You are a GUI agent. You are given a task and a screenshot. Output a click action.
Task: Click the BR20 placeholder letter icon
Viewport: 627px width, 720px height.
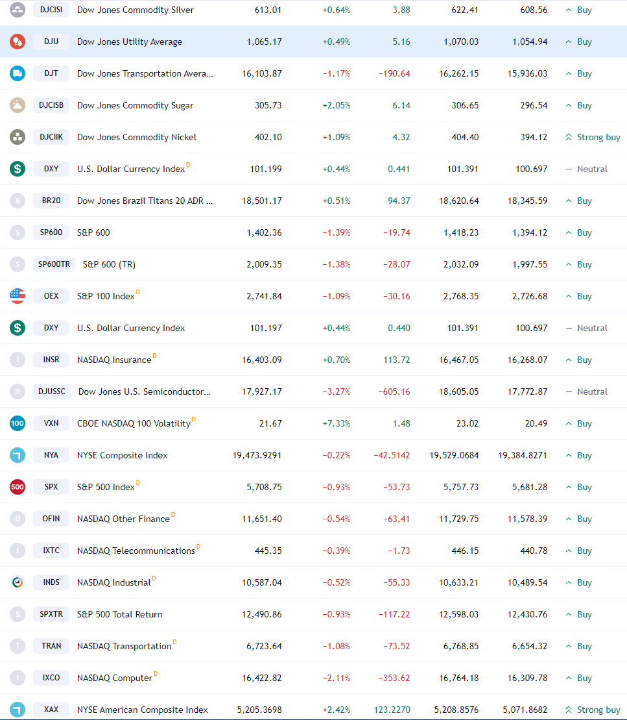coord(18,201)
